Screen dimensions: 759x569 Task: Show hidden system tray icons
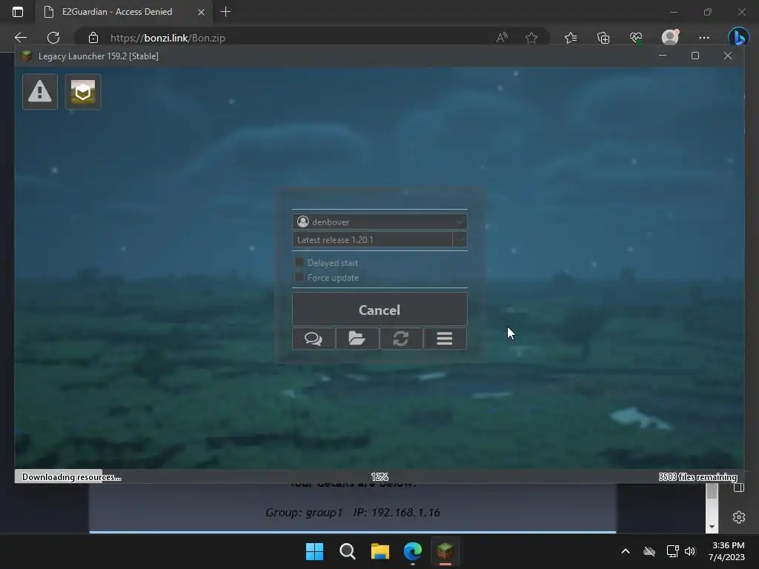(626, 551)
